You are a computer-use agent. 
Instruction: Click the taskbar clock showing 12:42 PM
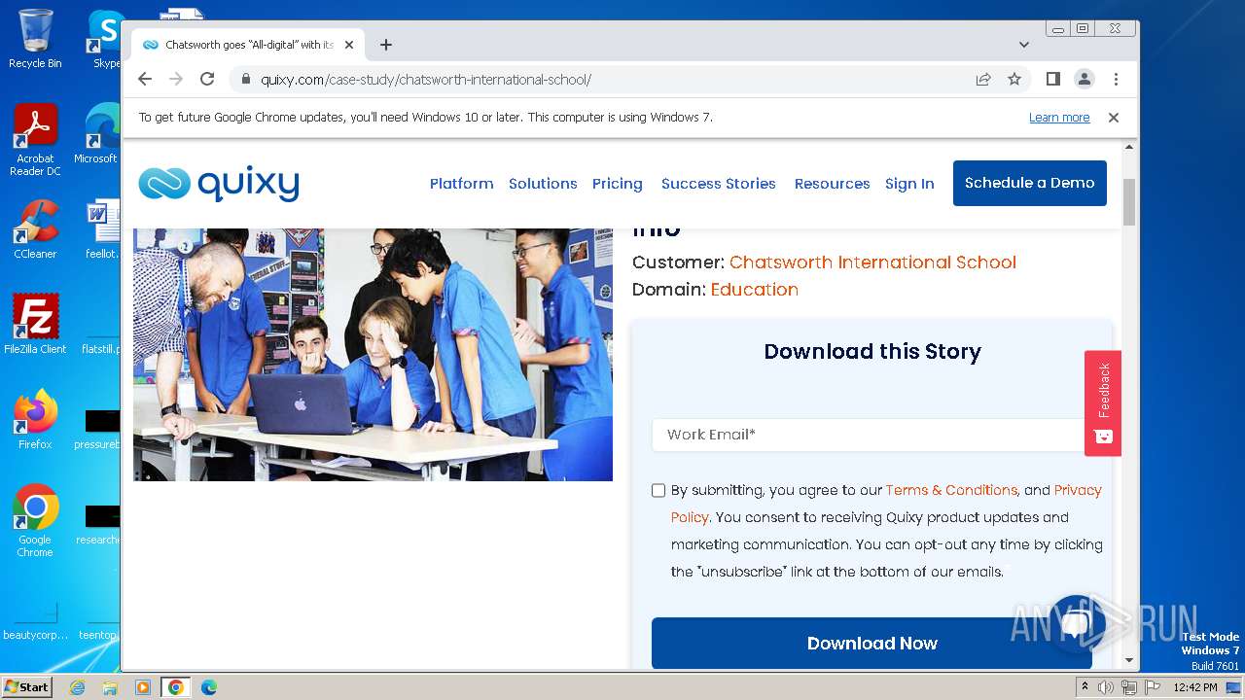click(x=1195, y=687)
